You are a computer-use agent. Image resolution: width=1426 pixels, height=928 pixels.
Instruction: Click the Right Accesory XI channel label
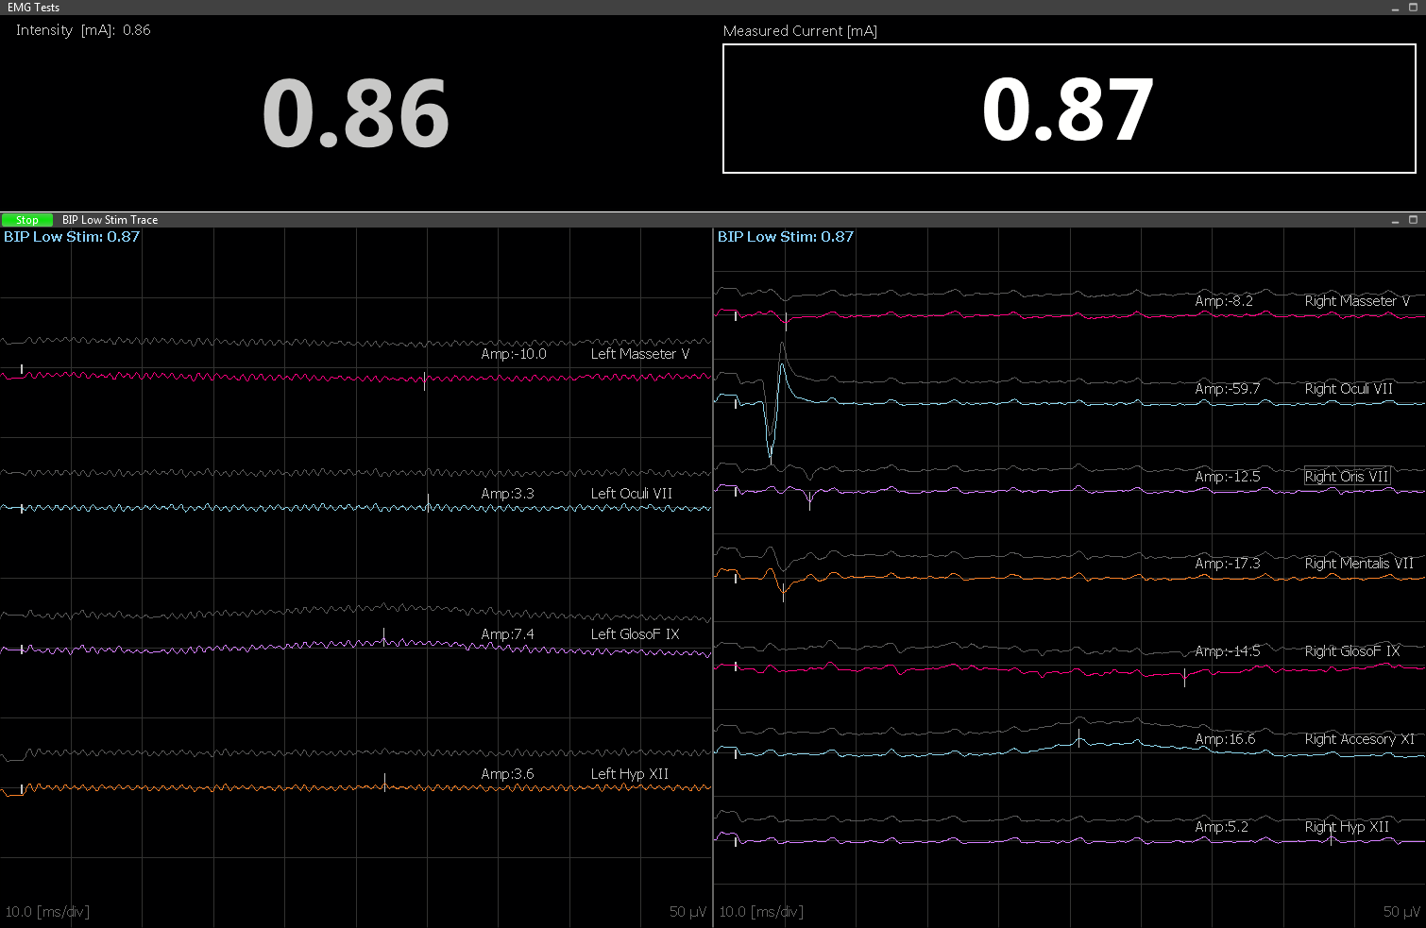point(1358,739)
